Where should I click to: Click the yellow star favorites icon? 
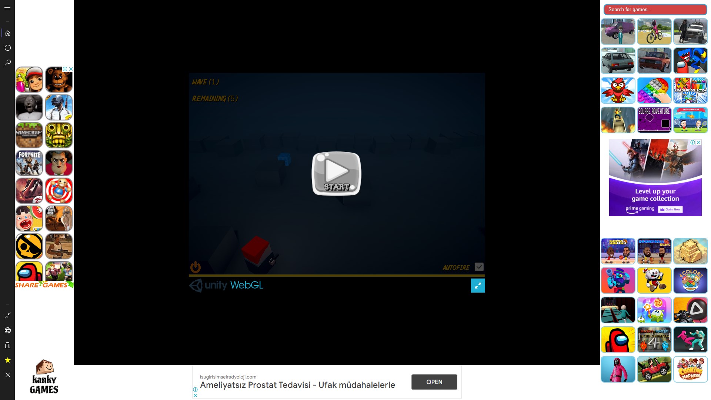click(7, 360)
